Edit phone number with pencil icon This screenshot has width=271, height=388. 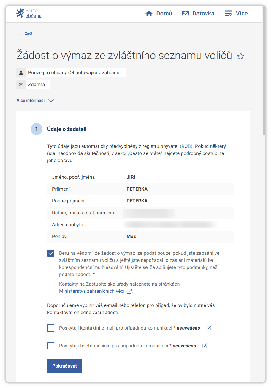[205, 346]
